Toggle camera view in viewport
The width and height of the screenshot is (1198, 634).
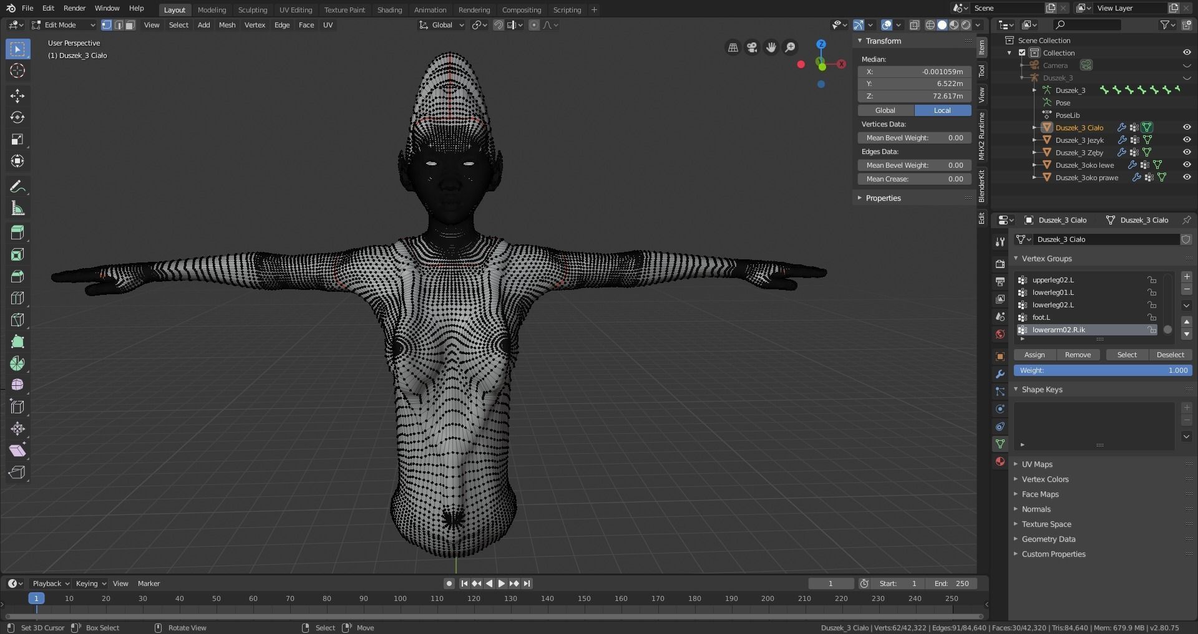point(752,47)
